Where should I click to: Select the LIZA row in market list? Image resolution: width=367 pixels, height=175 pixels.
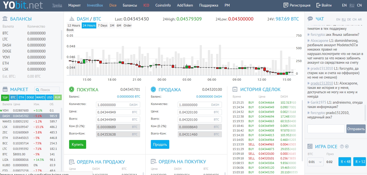pyautogui.click(x=30, y=160)
